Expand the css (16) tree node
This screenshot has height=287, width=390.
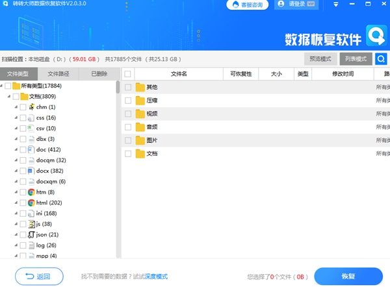point(16,118)
